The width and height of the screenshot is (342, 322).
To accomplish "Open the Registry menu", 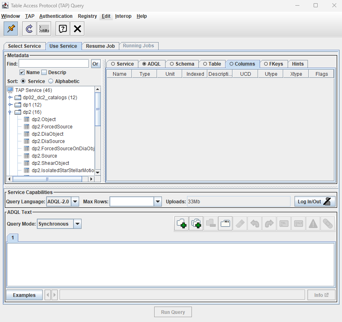I will click(x=87, y=16).
